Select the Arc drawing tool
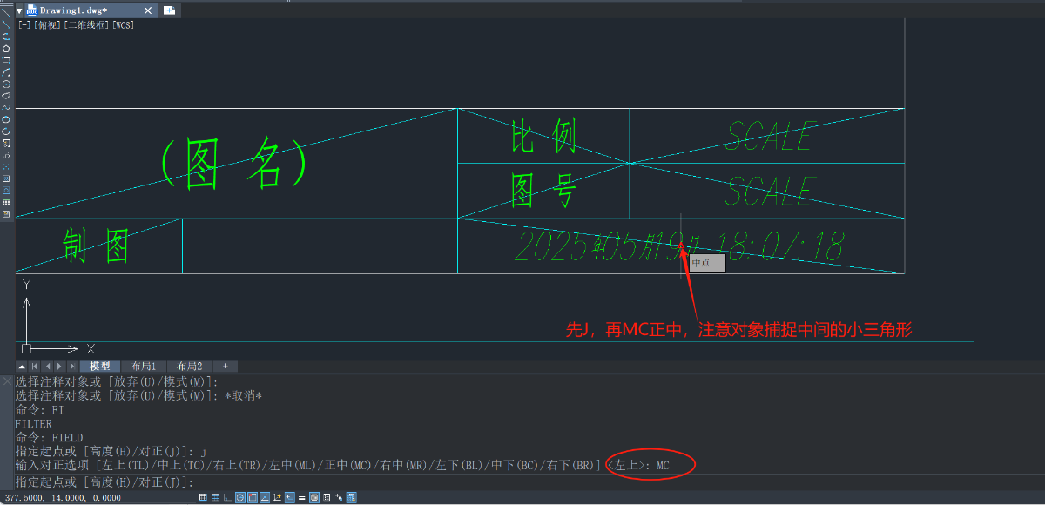 pyautogui.click(x=6, y=72)
